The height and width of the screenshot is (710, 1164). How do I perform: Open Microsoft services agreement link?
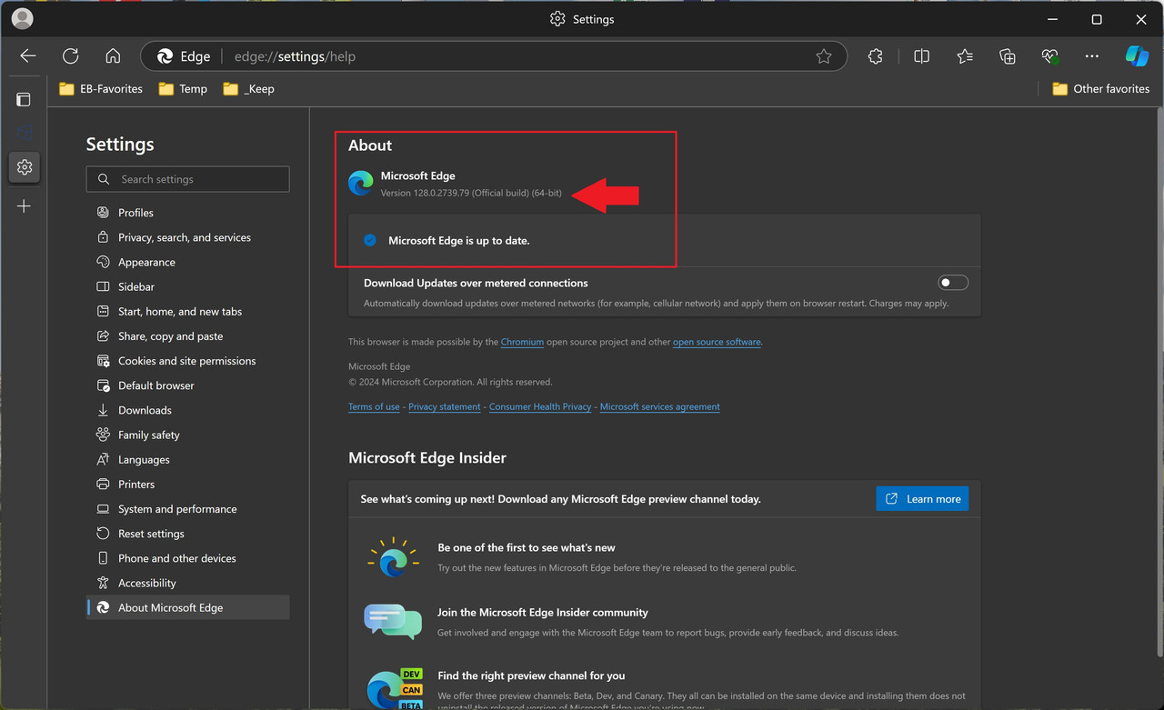point(660,406)
